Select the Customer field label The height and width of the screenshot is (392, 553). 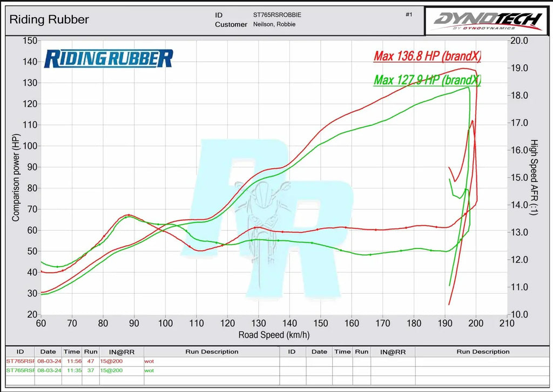[231, 24]
